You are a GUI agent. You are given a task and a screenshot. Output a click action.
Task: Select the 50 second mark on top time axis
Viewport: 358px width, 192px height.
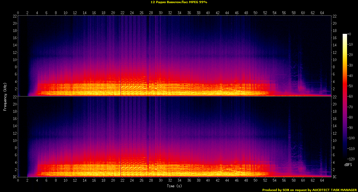tap(255, 13)
